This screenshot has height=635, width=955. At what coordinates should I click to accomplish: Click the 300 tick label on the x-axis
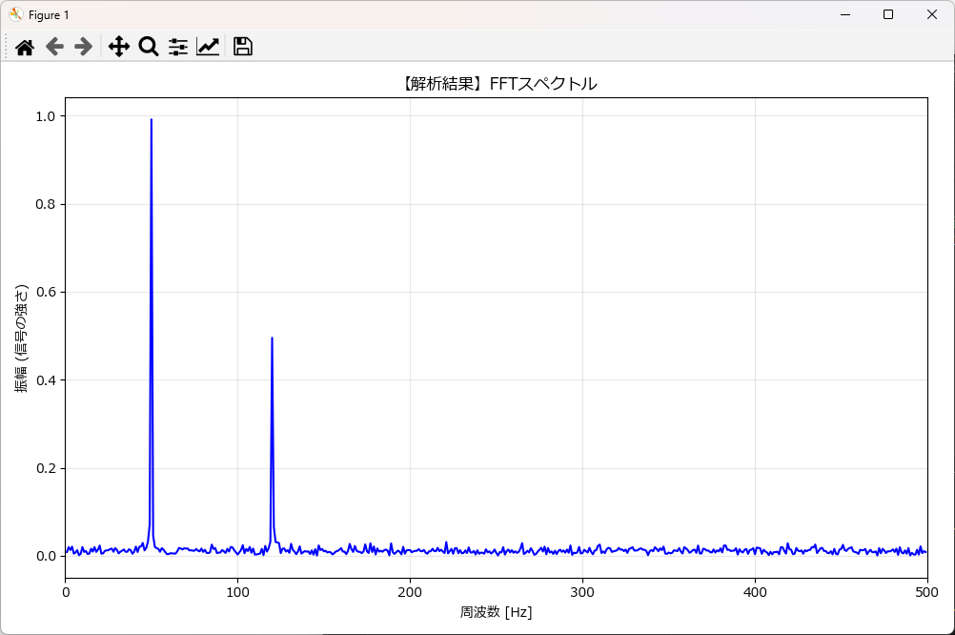[x=582, y=592]
